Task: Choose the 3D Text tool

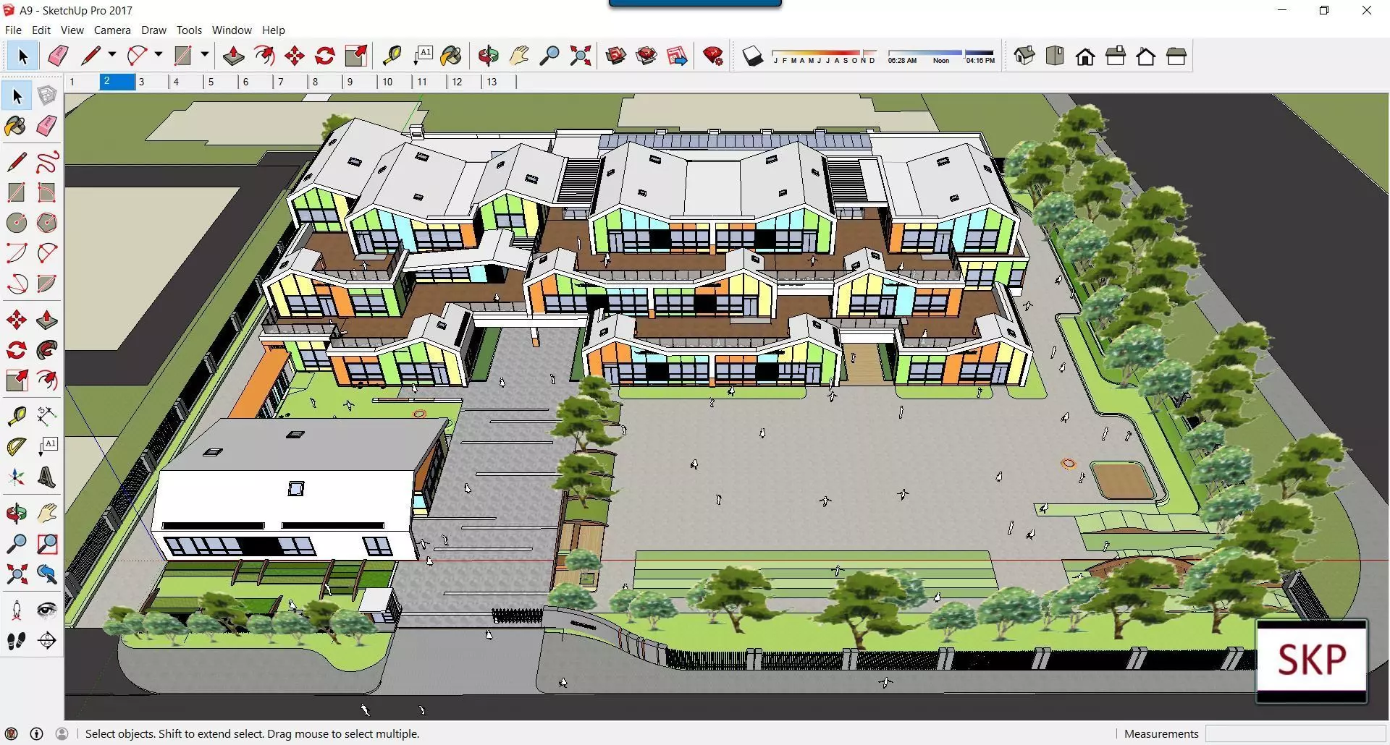Action: [x=47, y=477]
